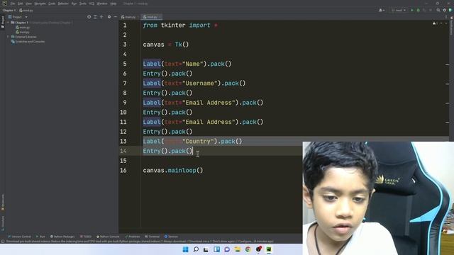The width and height of the screenshot is (454, 255).
Task: Open the Tools menu
Action: pyautogui.click(x=83, y=4)
